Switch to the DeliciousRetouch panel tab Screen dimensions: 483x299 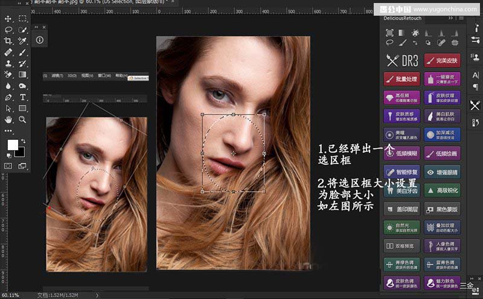tap(402, 18)
